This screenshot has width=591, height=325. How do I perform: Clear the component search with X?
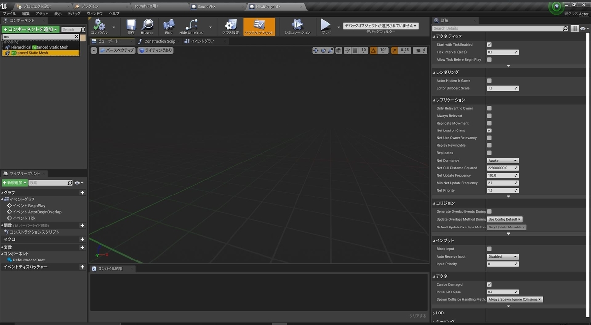(76, 37)
